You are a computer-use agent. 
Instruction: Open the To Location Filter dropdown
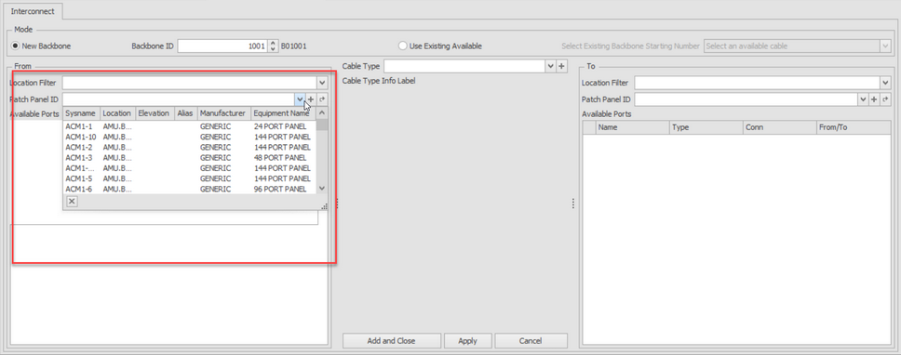[885, 83]
